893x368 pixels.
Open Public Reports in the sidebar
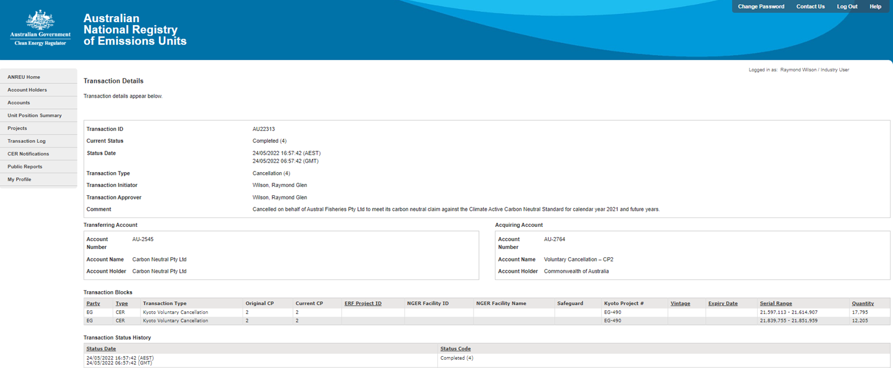[x=24, y=167]
